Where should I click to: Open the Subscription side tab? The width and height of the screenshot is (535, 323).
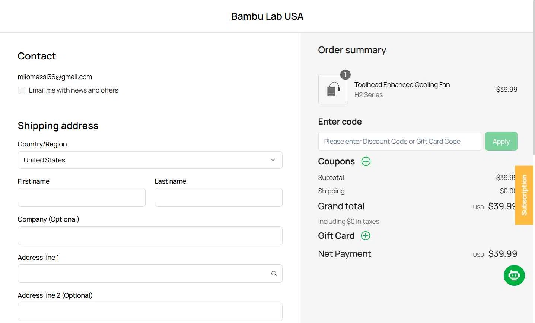(x=524, y=195)
